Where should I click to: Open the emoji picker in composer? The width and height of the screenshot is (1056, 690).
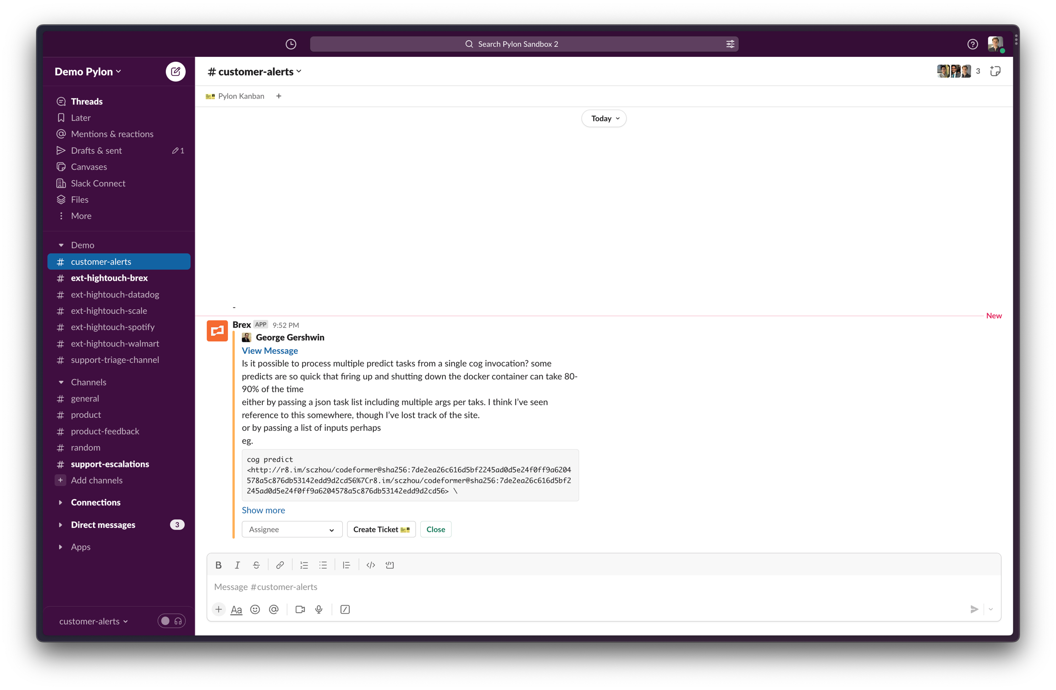255,609
